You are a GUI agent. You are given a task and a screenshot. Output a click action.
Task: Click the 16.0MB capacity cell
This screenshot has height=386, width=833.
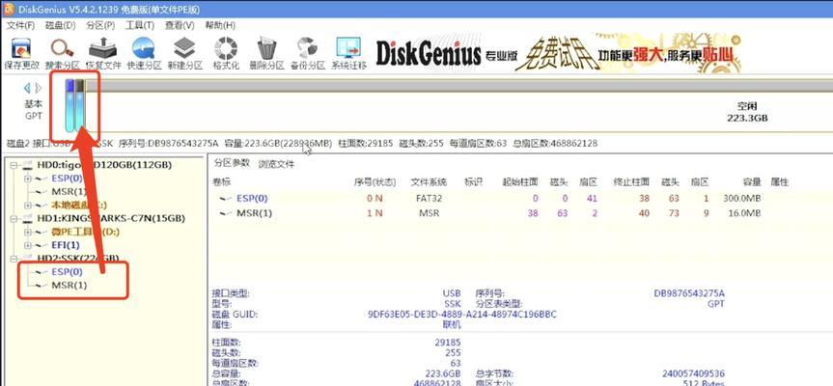coord(746,213)
